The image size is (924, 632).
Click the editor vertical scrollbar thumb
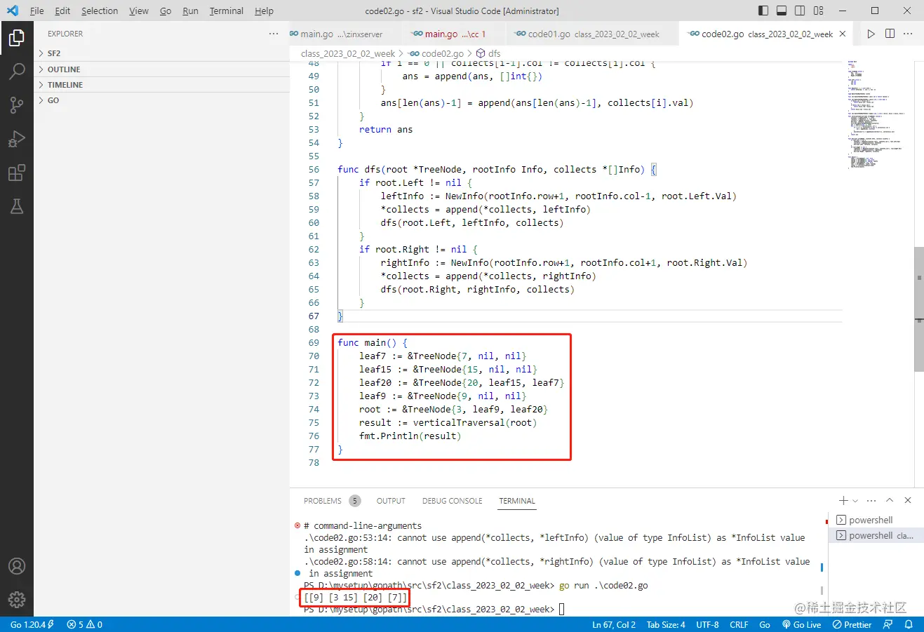pyautogui.click(x=919, y=309)
